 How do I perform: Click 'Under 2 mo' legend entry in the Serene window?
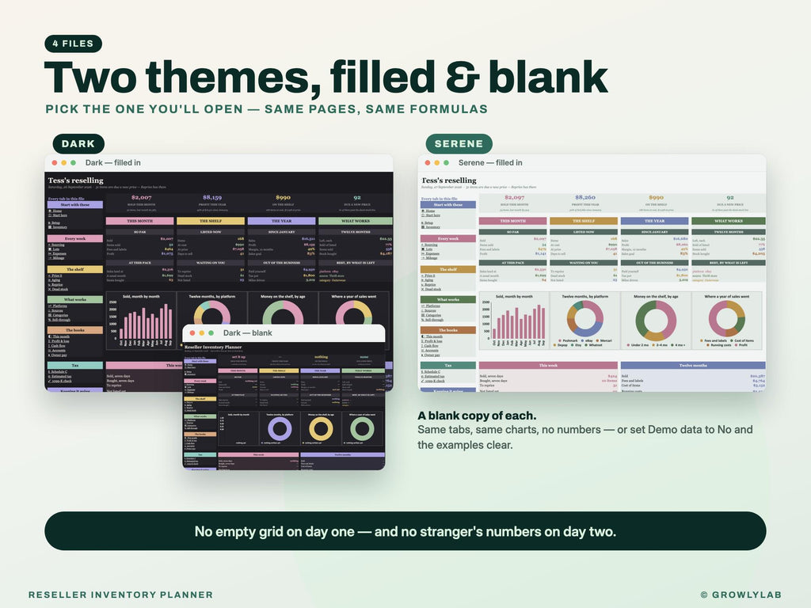(x=639, y=345)
